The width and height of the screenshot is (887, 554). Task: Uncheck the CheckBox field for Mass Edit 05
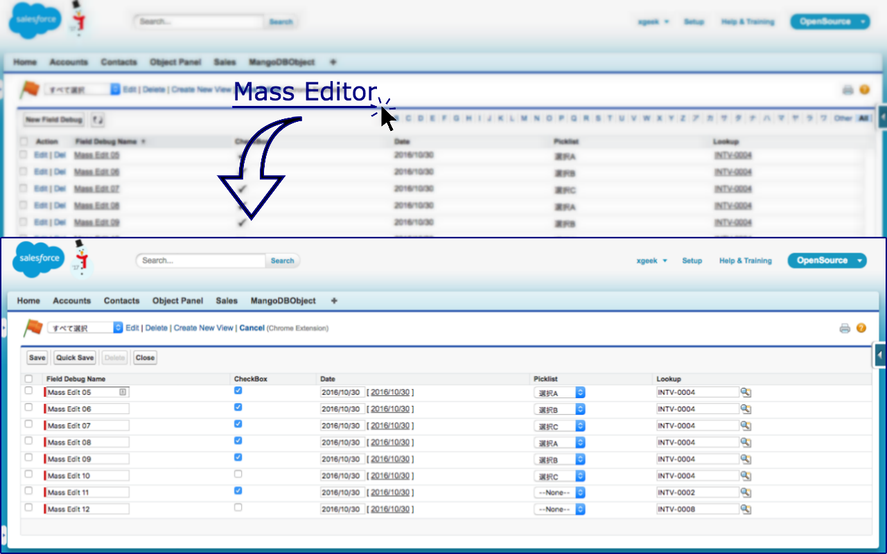click(x=238, y=391)
